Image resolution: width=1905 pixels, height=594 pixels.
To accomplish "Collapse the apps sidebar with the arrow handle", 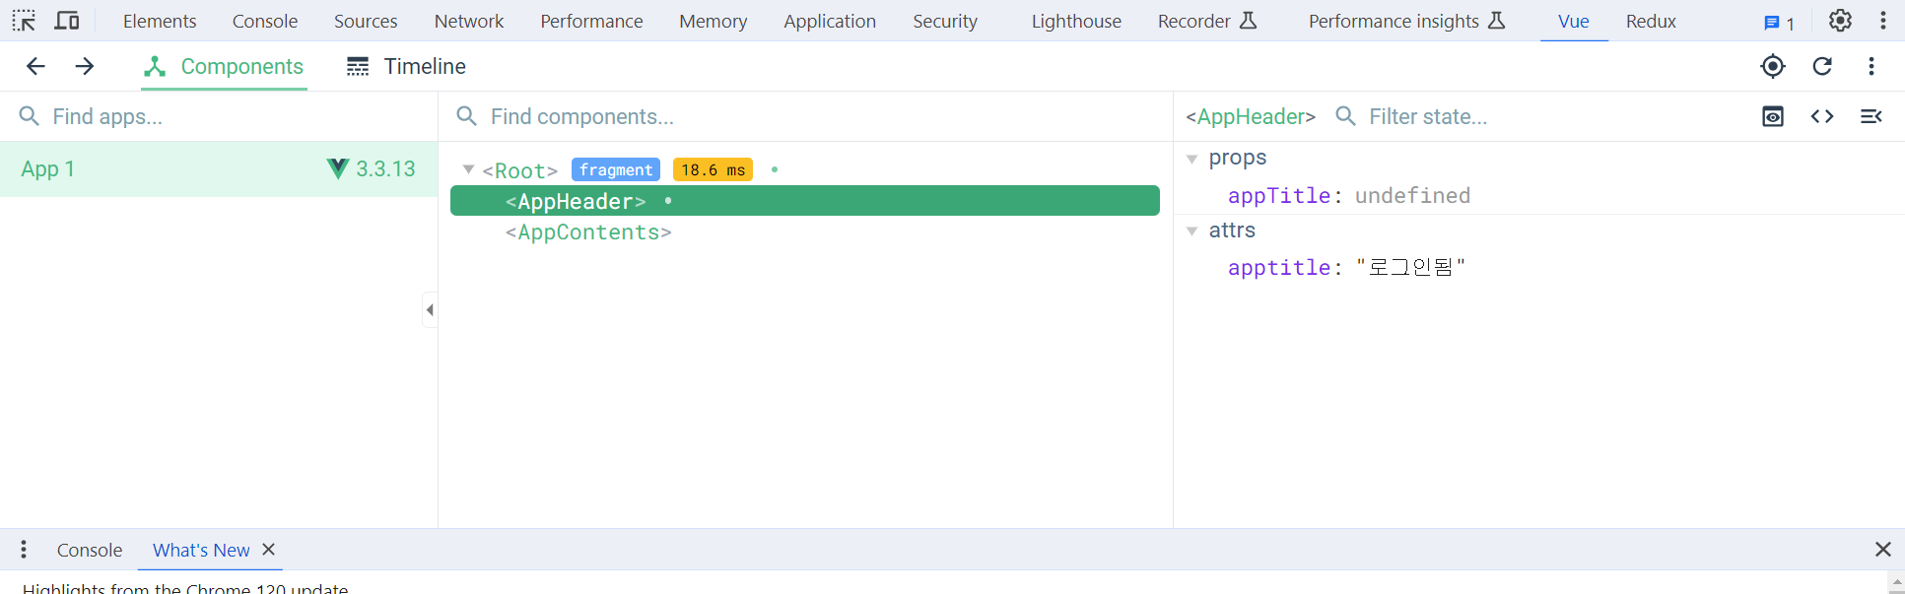I will (x=430, y=309).
